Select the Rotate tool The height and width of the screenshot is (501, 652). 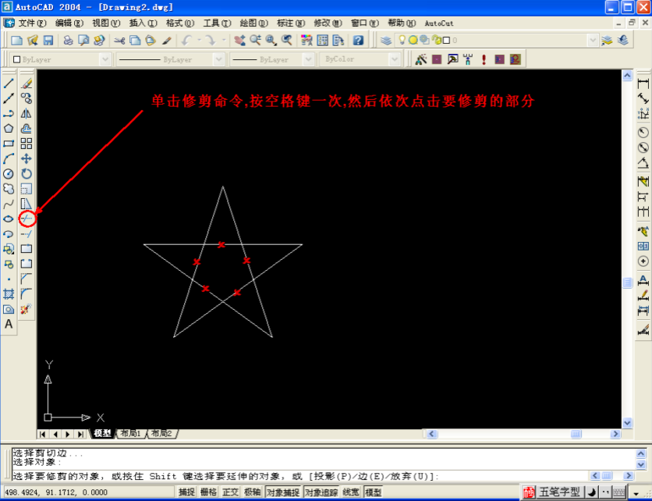point(27,173)
